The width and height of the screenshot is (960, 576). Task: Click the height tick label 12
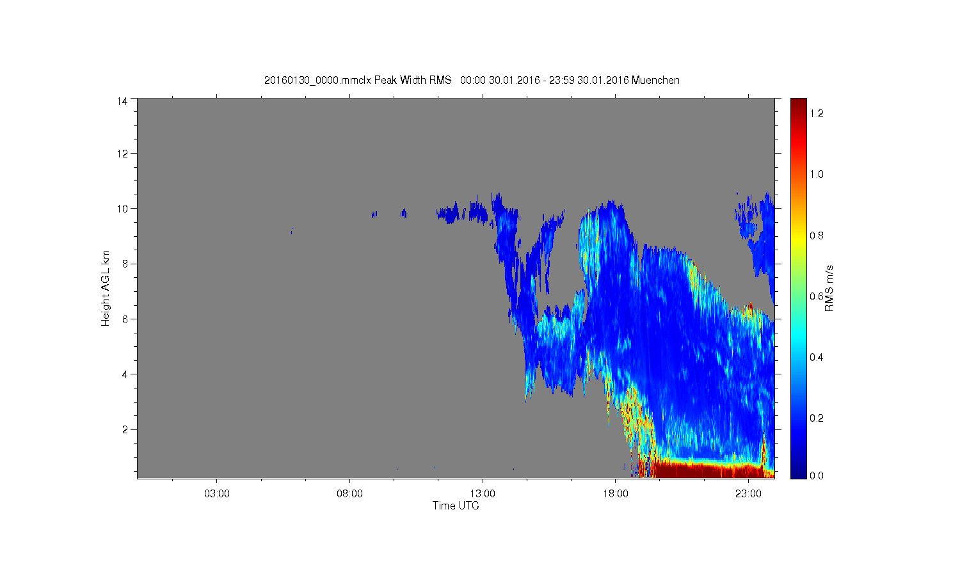click(122, 154)
